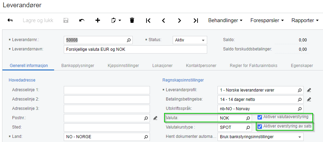Toggle Aktiver overstyring av sats checkbox
The width and height of the screenshot is (323, 142).
(260, 126)
